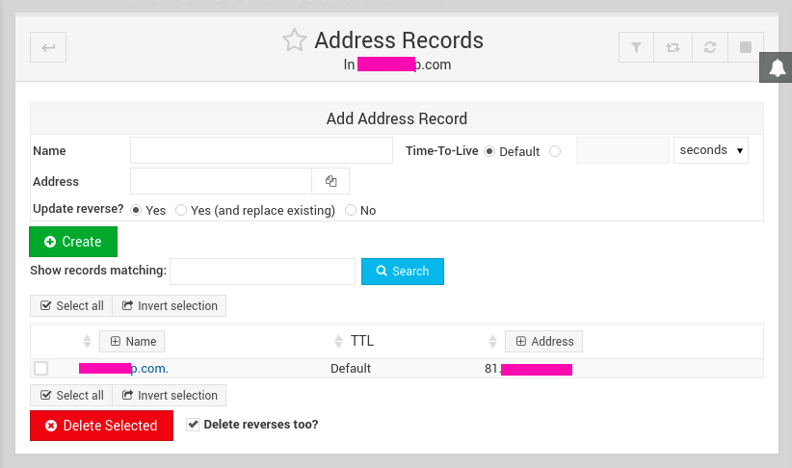The height and width of the screenshot is (468, 792).
Task: Toggle 'Delete reverses too?' checkbox
Action: click(193, 424)
